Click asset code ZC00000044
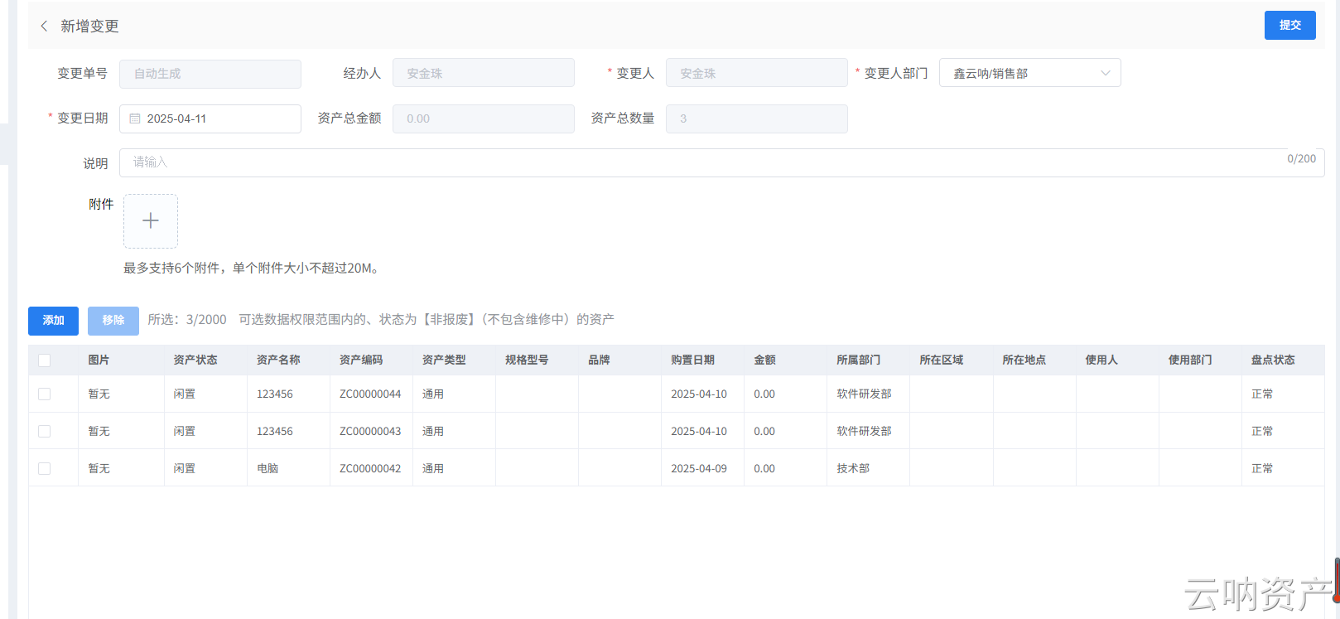 pyautogui.click(x=370, y=394)
